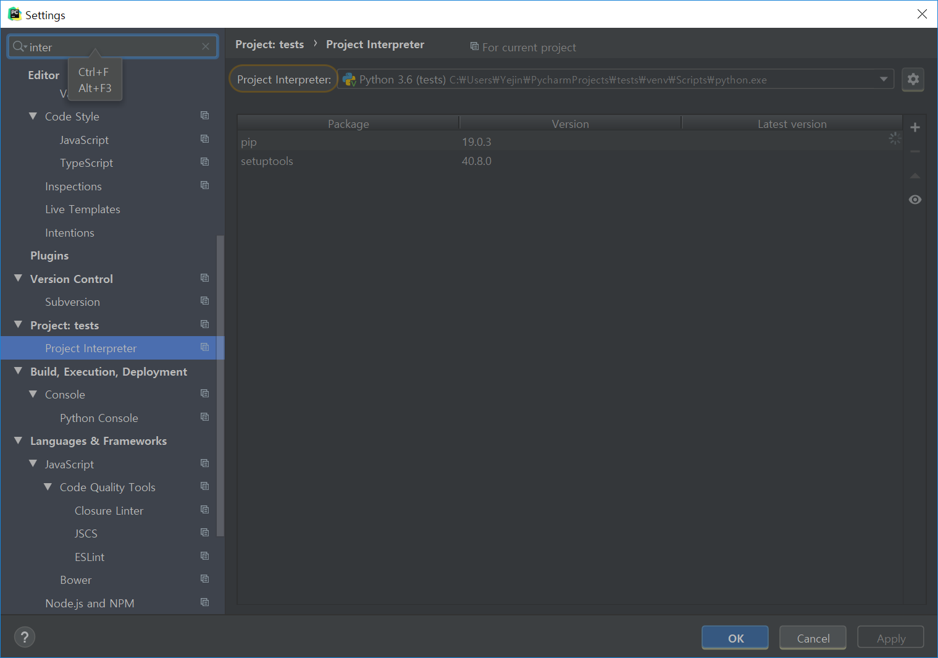This screenshot has width=938, height=658.
Task: Select Inspections in the settings tree
Action: point(73,187)
